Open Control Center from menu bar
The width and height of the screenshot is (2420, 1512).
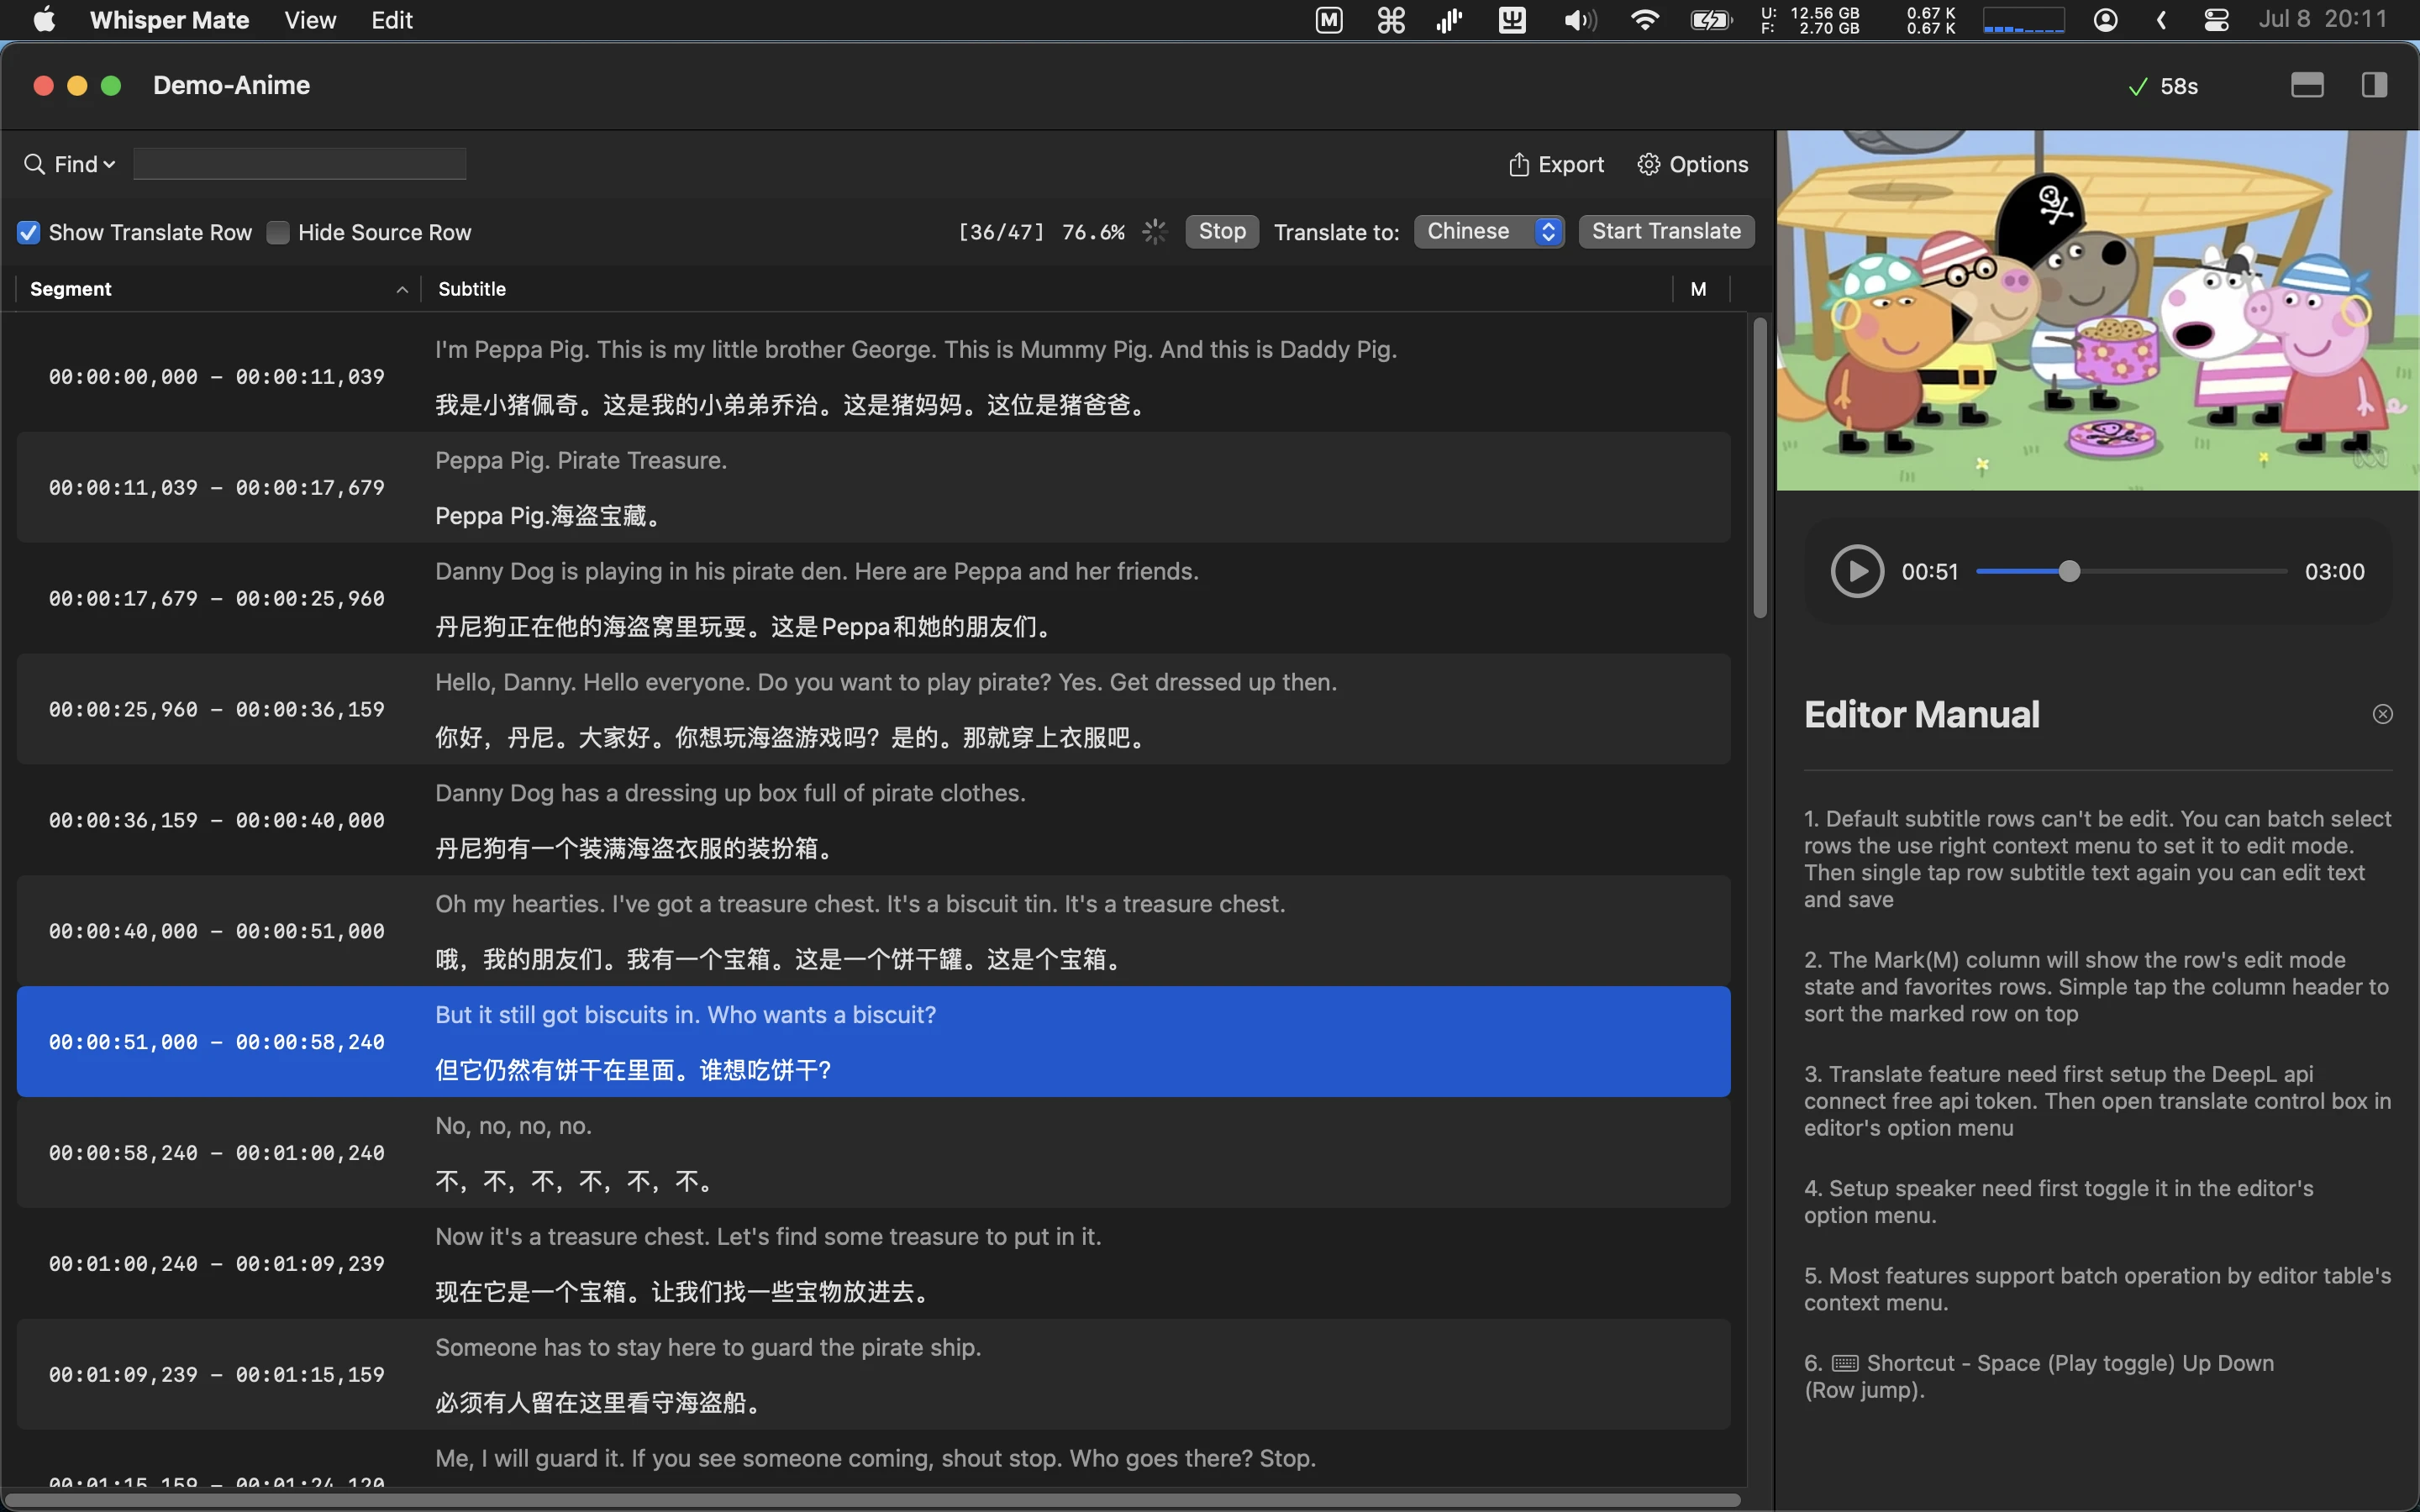pos(2216,20)
